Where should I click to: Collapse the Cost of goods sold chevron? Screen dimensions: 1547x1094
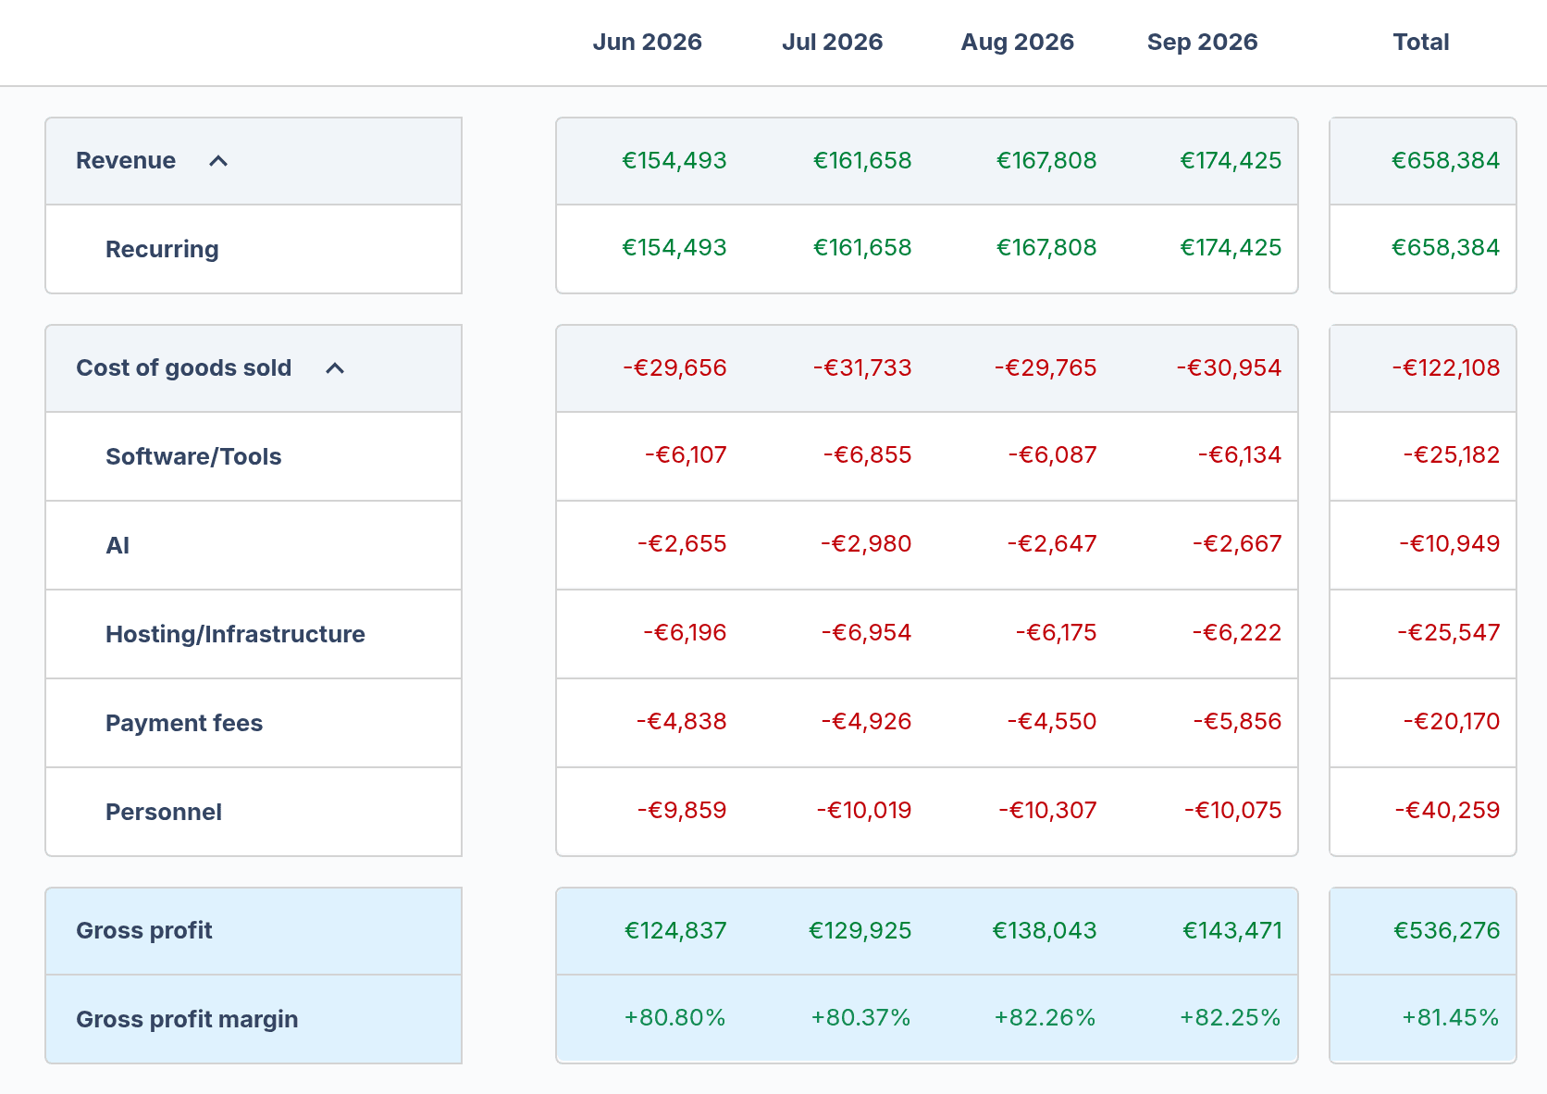pos(335,368)
